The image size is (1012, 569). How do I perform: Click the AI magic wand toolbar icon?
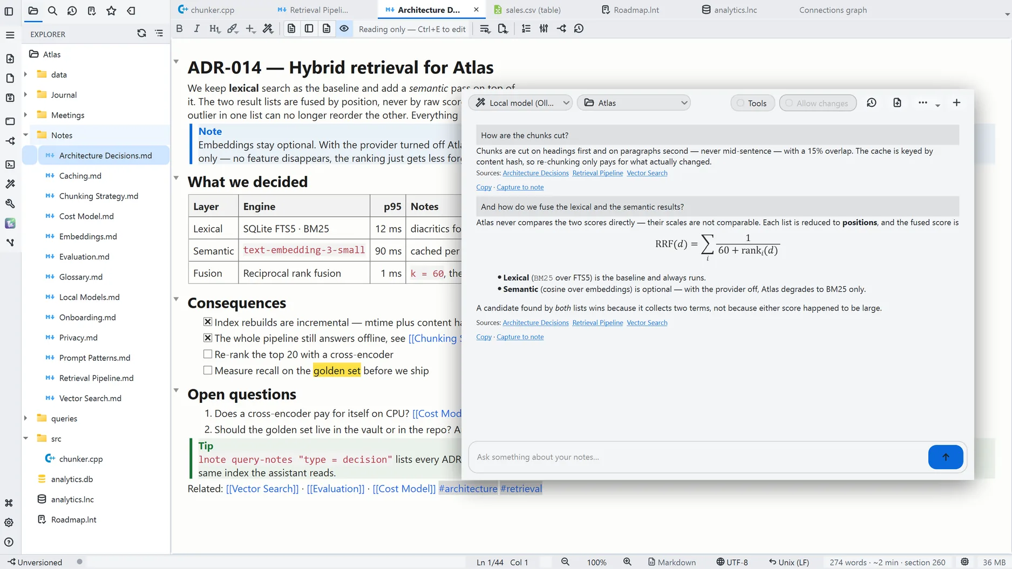268,29
